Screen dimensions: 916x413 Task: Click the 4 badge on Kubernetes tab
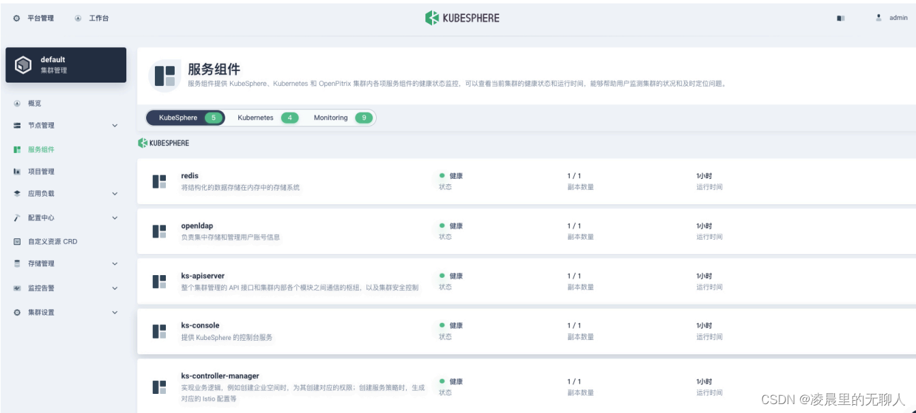pyautogui.click(x=290, y=118)
